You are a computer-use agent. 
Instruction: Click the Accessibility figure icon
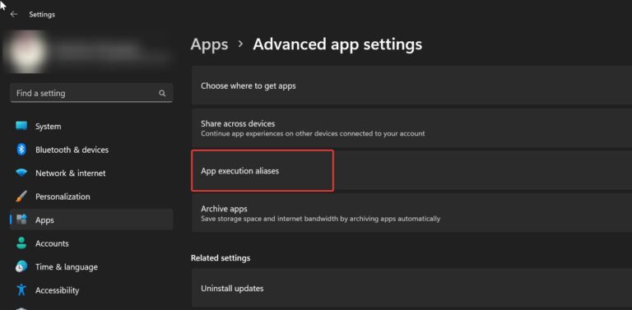click(x=21, y=290)
